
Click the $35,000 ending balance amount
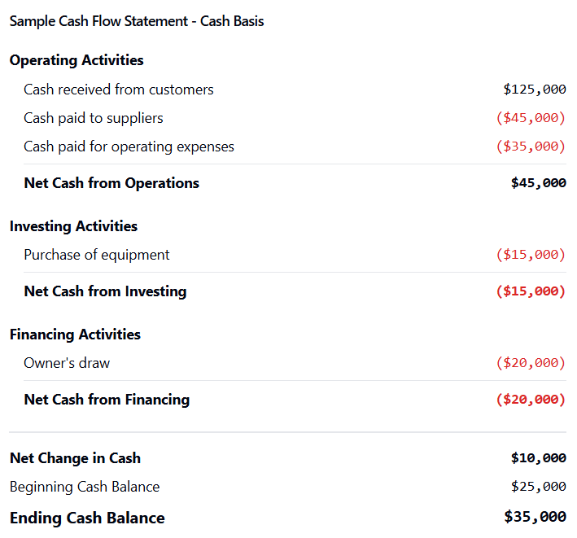point(535,517)
